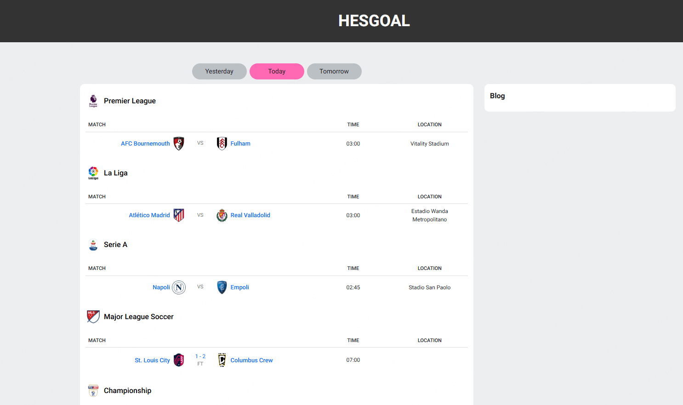
Task: Click the Atlético Madrid crest icon
Action: 179,215
